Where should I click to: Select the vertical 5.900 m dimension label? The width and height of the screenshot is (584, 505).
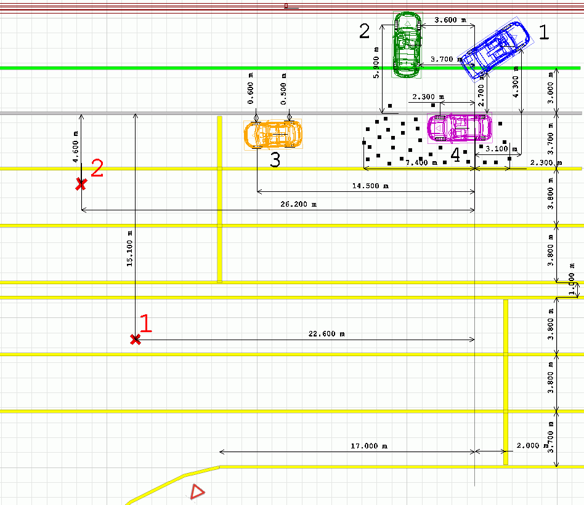coord(375,64)
